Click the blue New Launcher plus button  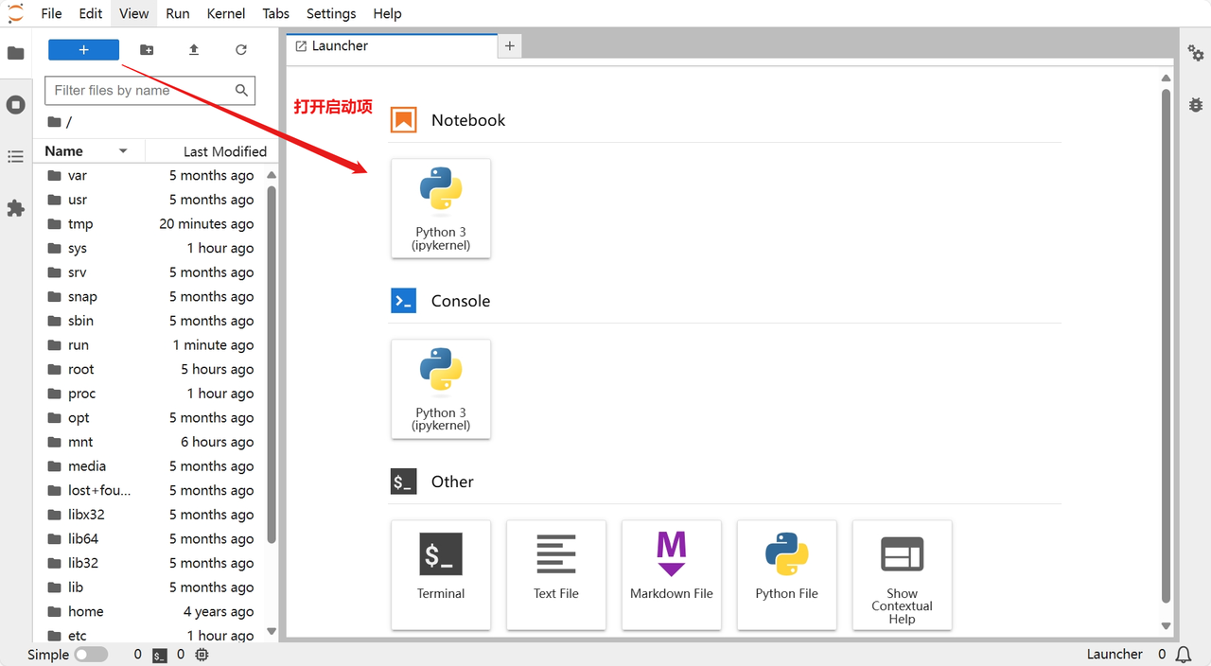tap(83, 50)
